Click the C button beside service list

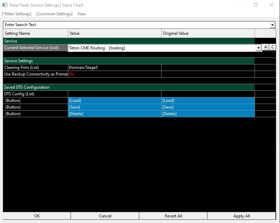coord(272,47)
